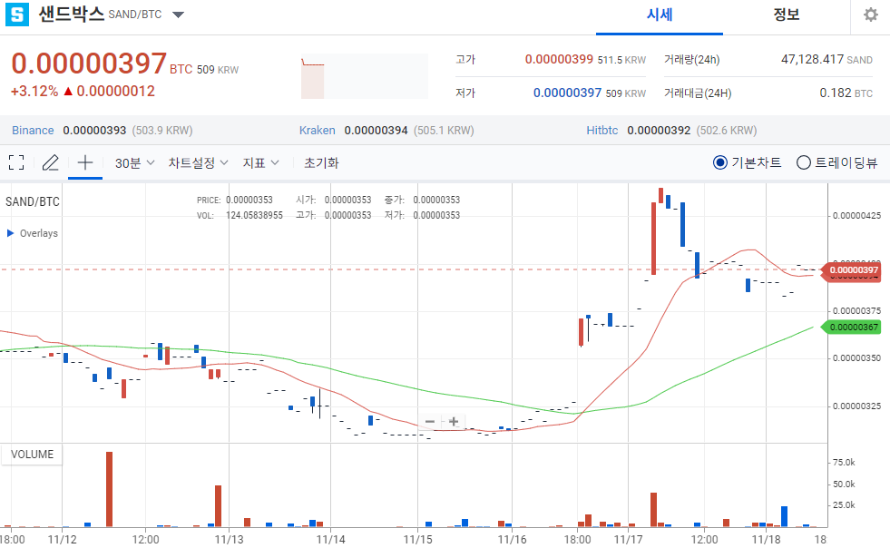Select the pencil drawing tool
The width and height of the screenshot is (890, 548).
click(x=51, y=163)
